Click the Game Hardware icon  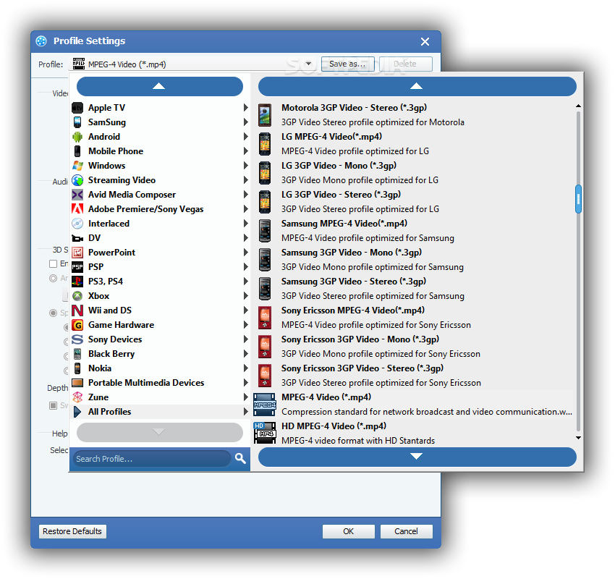click(x=77, y=325)
